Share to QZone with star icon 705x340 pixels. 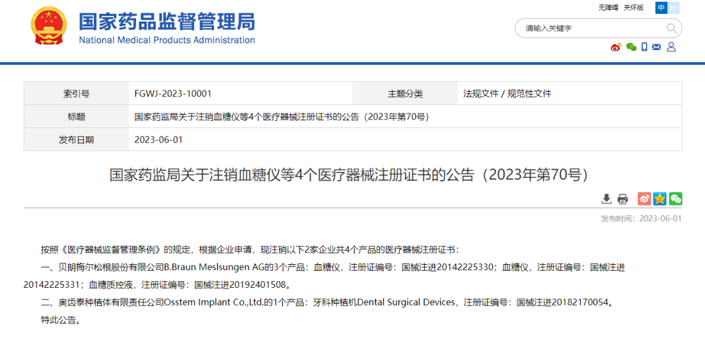point(659,199)
